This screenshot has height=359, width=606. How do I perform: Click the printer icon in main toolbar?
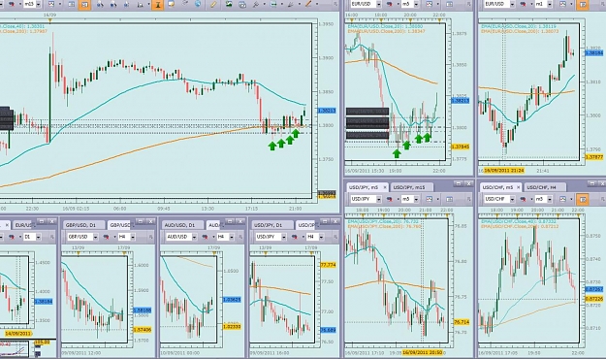[242, 5]
